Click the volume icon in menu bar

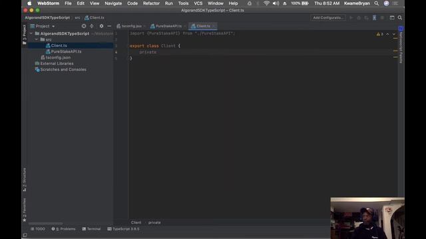pyautogui.click(x=276, y=3)
